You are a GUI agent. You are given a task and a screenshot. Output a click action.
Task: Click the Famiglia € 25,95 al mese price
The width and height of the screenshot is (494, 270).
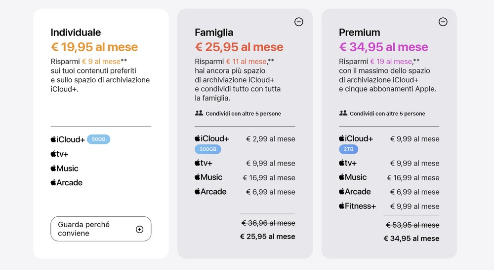tap(239, 47)
